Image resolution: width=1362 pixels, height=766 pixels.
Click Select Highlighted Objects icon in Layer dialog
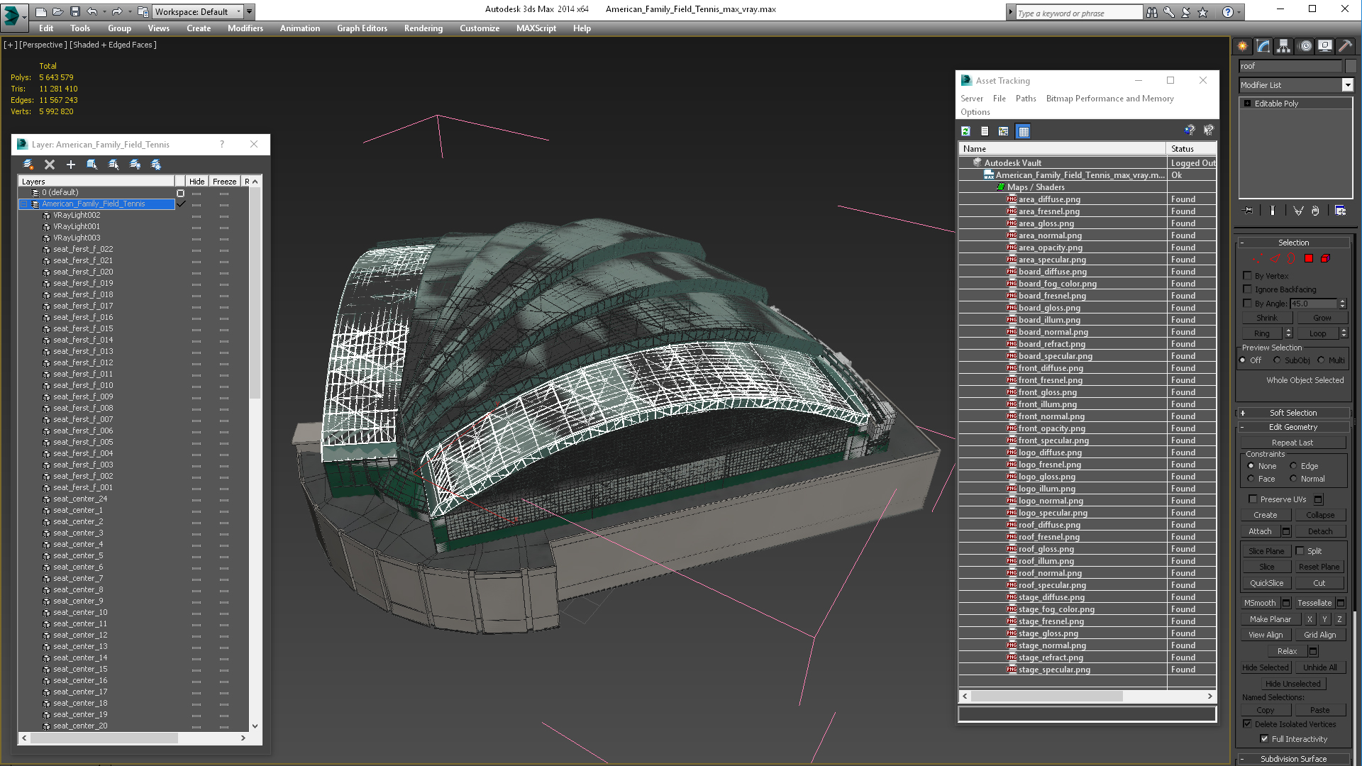point(92,165)
